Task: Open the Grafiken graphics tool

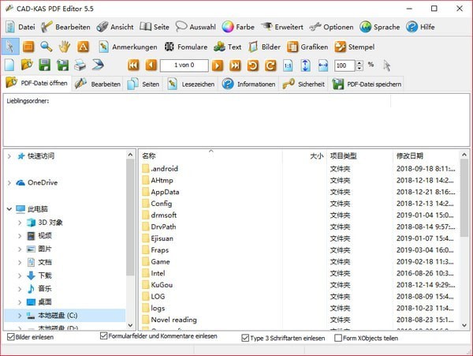Action: [x=307, y=47]
